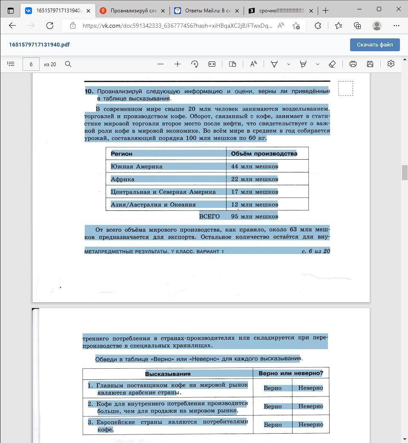Search the PDF with magnifier icon
The height and width of the screenshot is (443, 408).
coord(68,64)
